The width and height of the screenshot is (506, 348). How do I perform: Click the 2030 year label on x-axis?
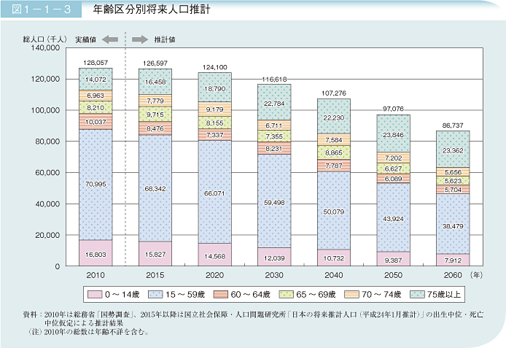(273, 277)
